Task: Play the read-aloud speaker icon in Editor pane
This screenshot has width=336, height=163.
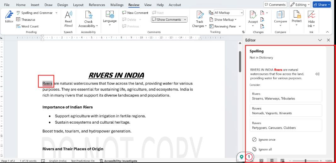Action: click(x=317, y=74)
